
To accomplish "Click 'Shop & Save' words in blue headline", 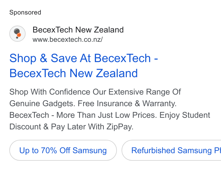I will (x=43, y=58).
